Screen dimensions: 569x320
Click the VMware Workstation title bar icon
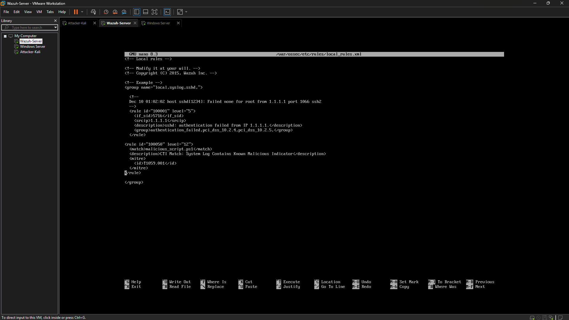click(x=3, y=3)
